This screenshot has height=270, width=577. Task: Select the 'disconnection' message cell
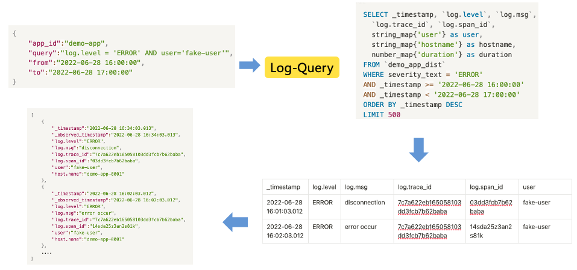365,203
